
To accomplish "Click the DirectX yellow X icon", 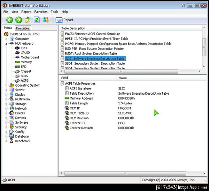I will 12,113.
